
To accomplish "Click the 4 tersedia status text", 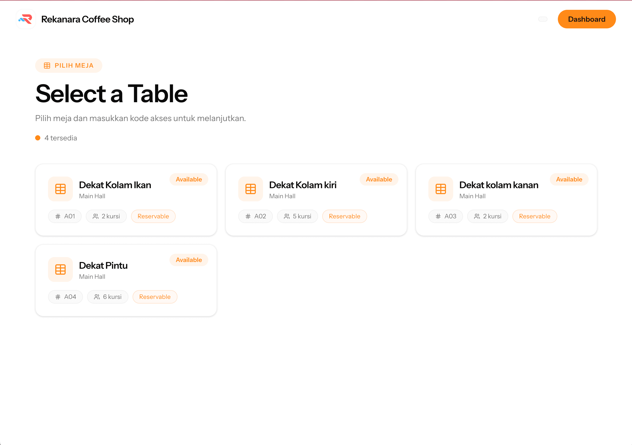I will (x=61, y=138).
